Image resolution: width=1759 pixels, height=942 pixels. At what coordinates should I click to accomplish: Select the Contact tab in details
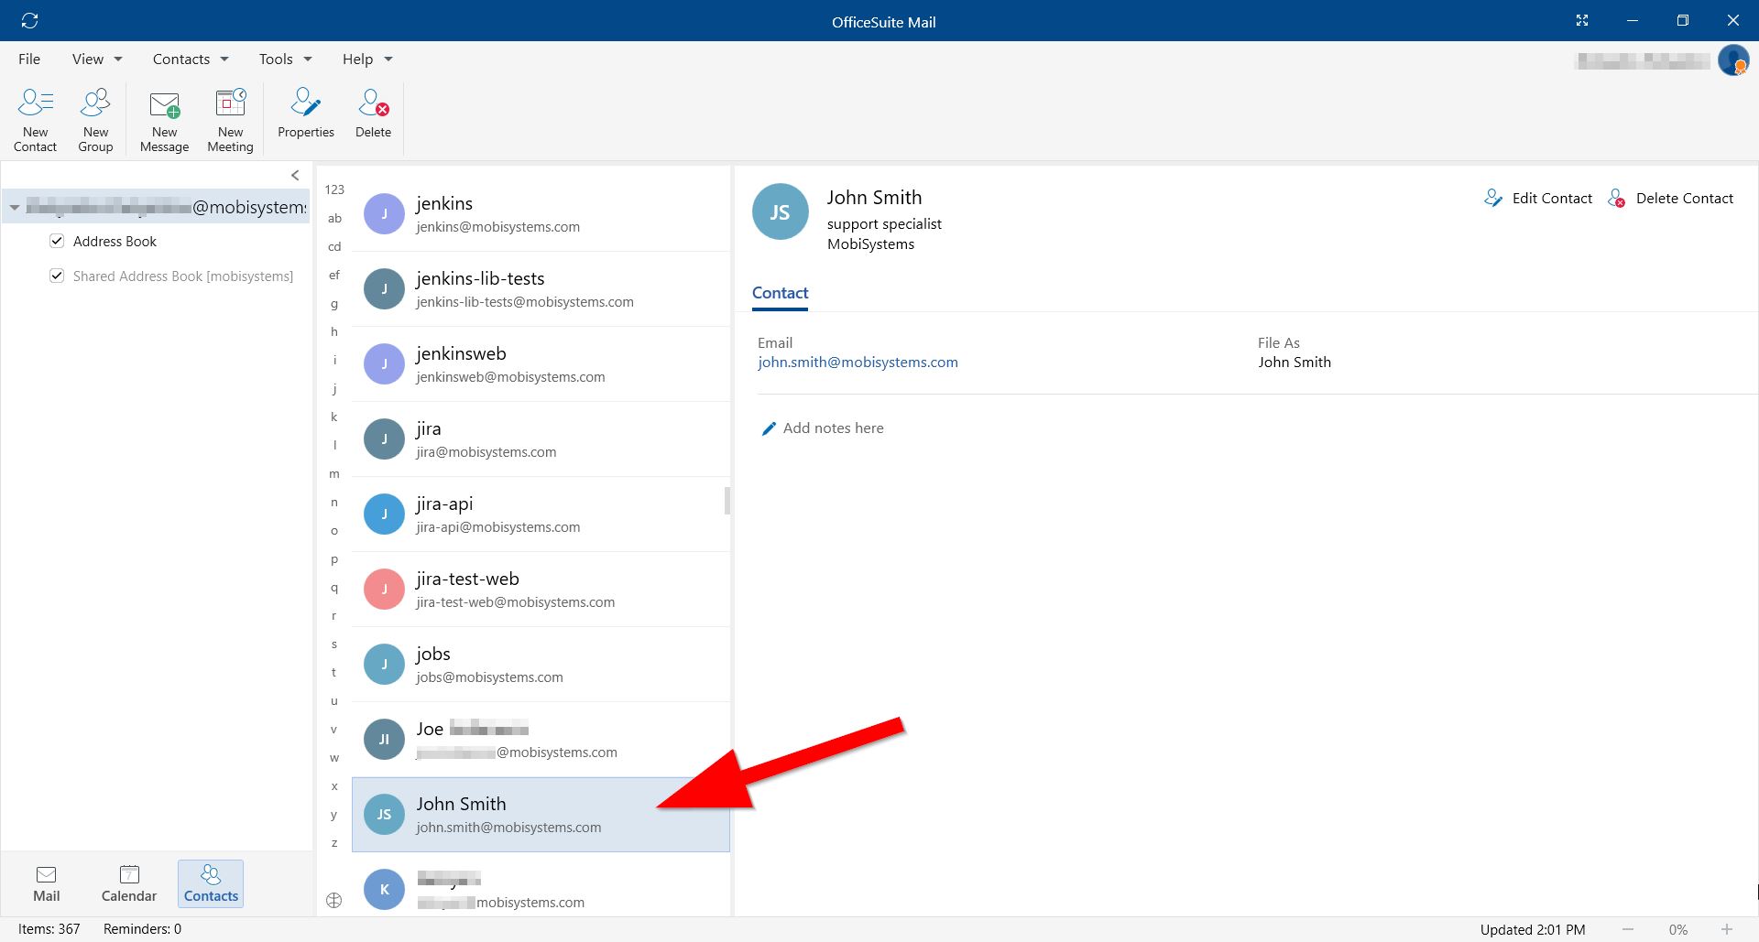(781, 293)
